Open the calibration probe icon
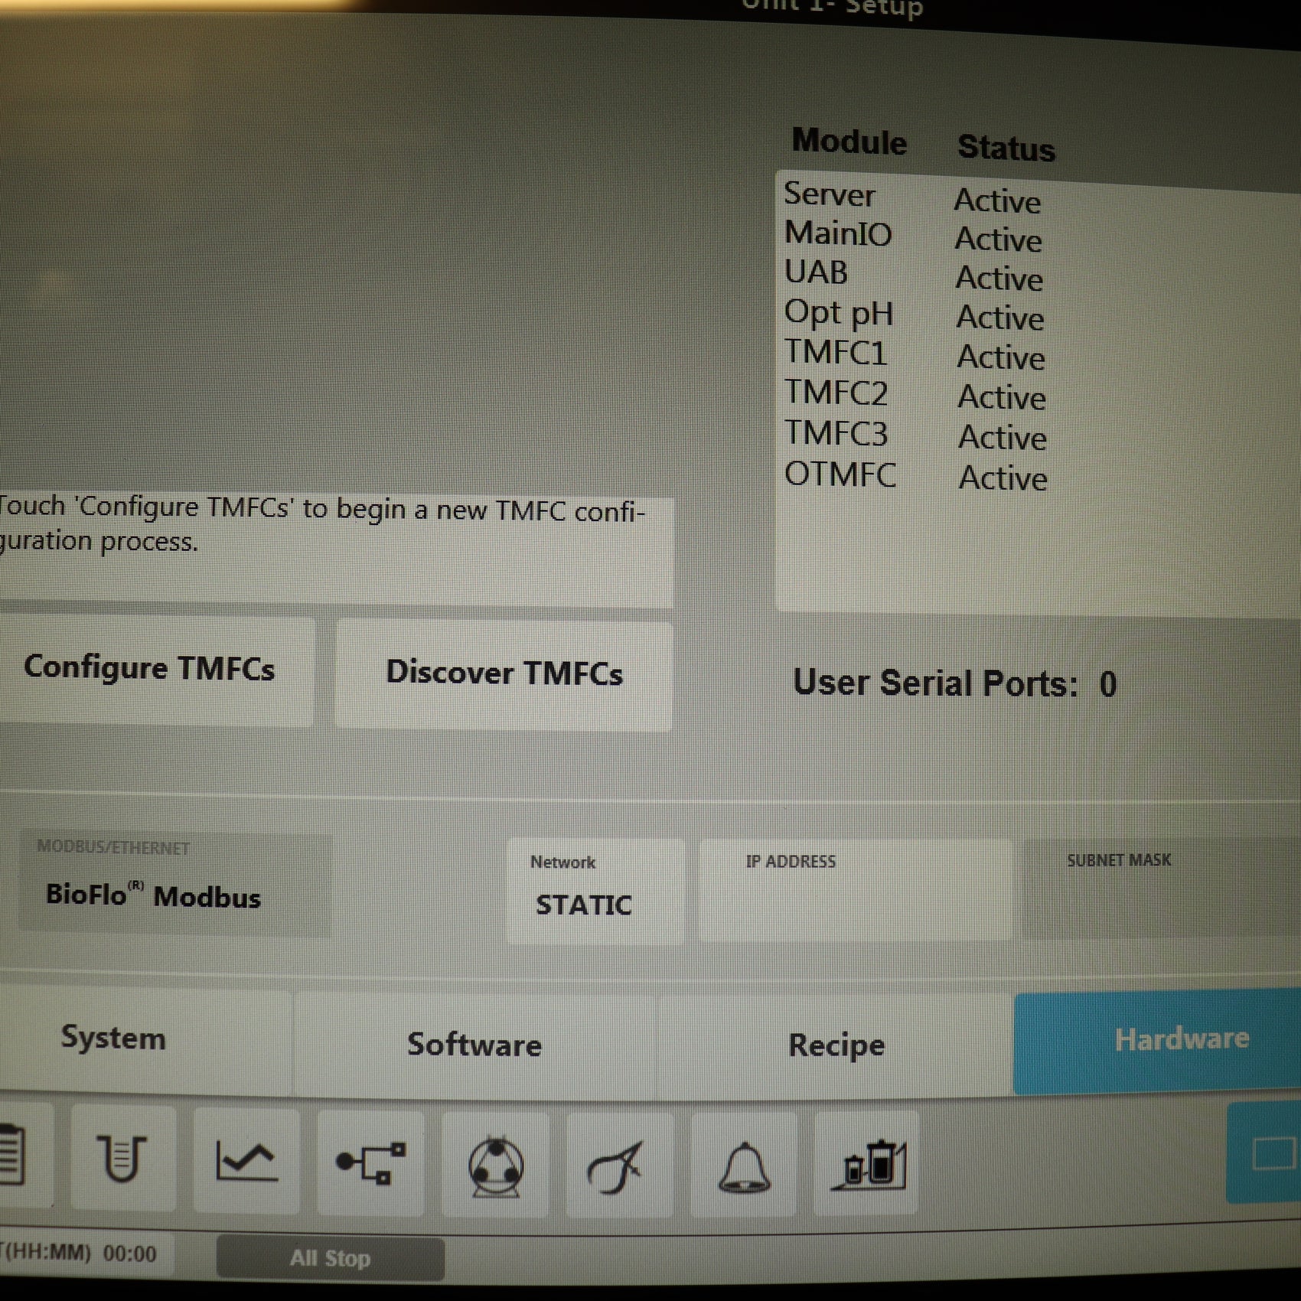 click(x=618, y=1166)
